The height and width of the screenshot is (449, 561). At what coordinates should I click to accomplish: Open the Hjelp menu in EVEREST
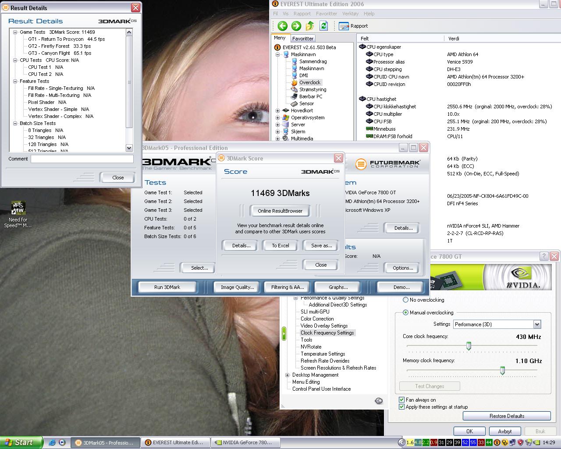coord(369,14)
